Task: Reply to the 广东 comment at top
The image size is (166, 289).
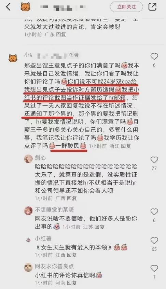Action: tap(61, 34)
